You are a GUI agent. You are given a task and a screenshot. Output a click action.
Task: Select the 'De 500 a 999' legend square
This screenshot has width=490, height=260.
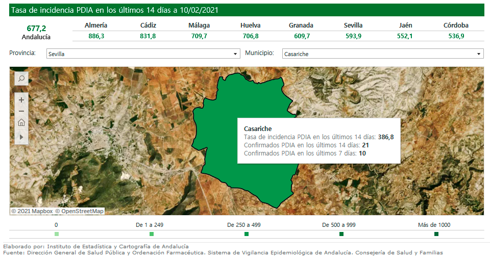pos(341,234)
